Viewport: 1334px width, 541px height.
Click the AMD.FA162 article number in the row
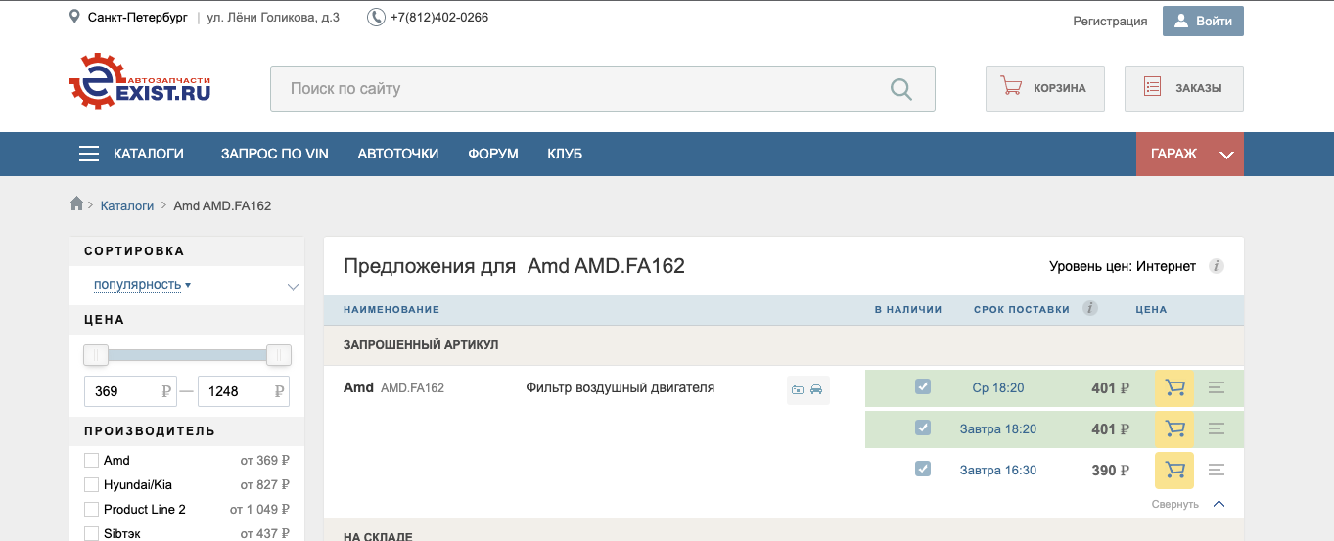pyautogui.click(x=412, y=388)
